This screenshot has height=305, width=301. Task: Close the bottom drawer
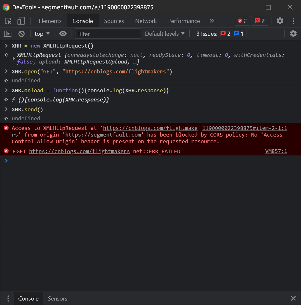pyautogui.click(x=293, y=298)
